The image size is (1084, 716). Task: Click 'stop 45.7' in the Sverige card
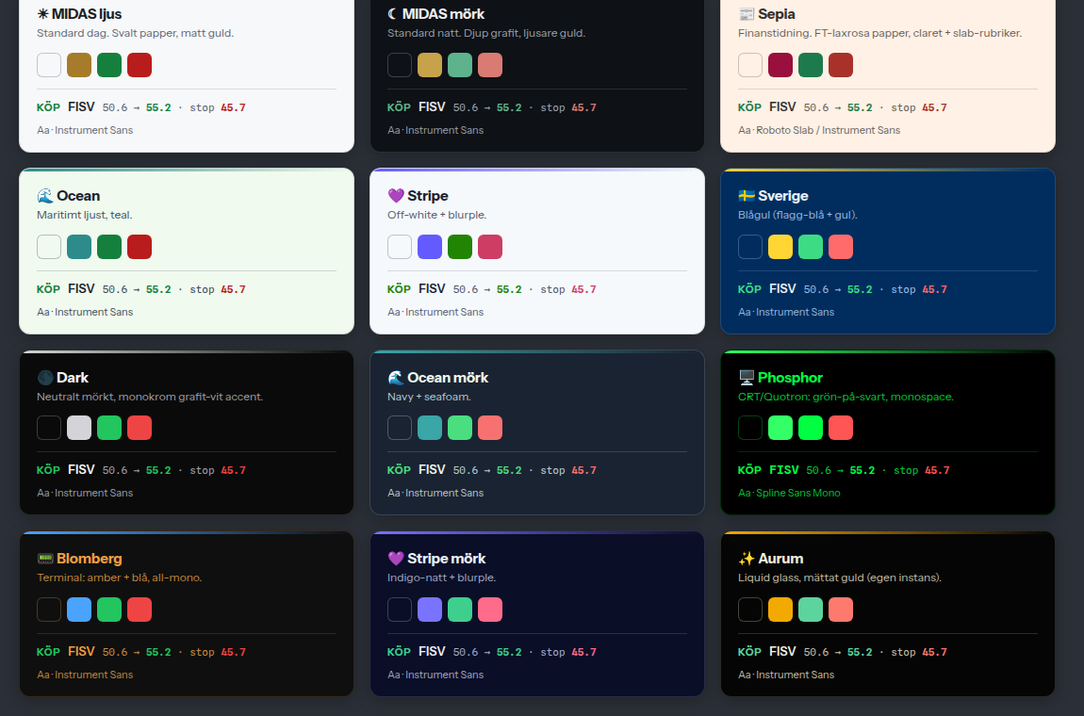click(919, 289)
